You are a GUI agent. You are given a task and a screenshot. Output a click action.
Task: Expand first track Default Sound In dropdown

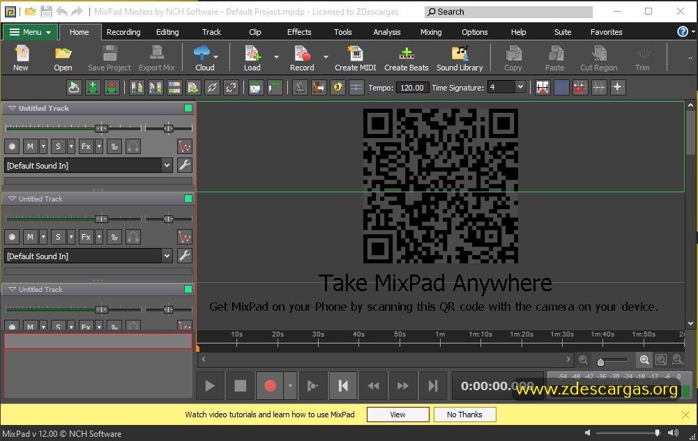click(167, 165)
